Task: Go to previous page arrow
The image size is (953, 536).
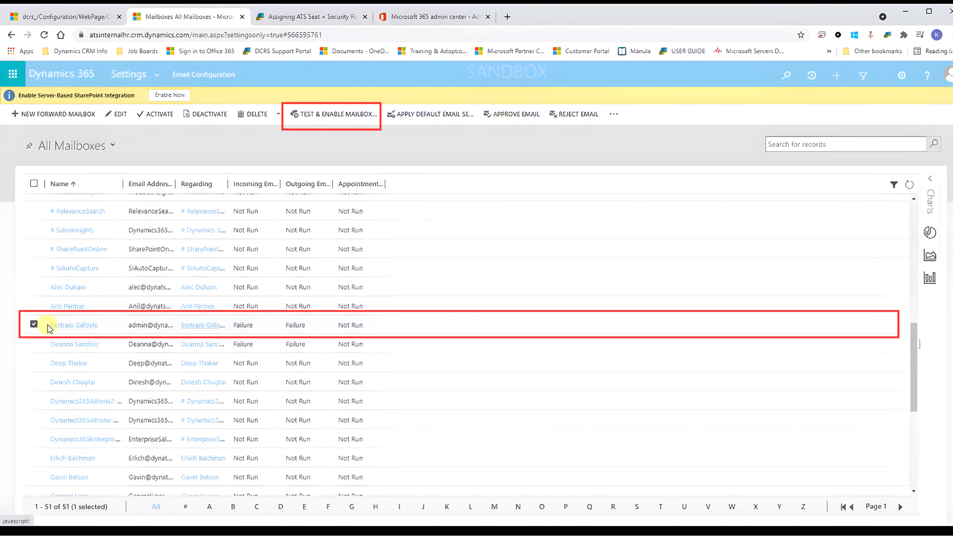Action: (852, 507)
